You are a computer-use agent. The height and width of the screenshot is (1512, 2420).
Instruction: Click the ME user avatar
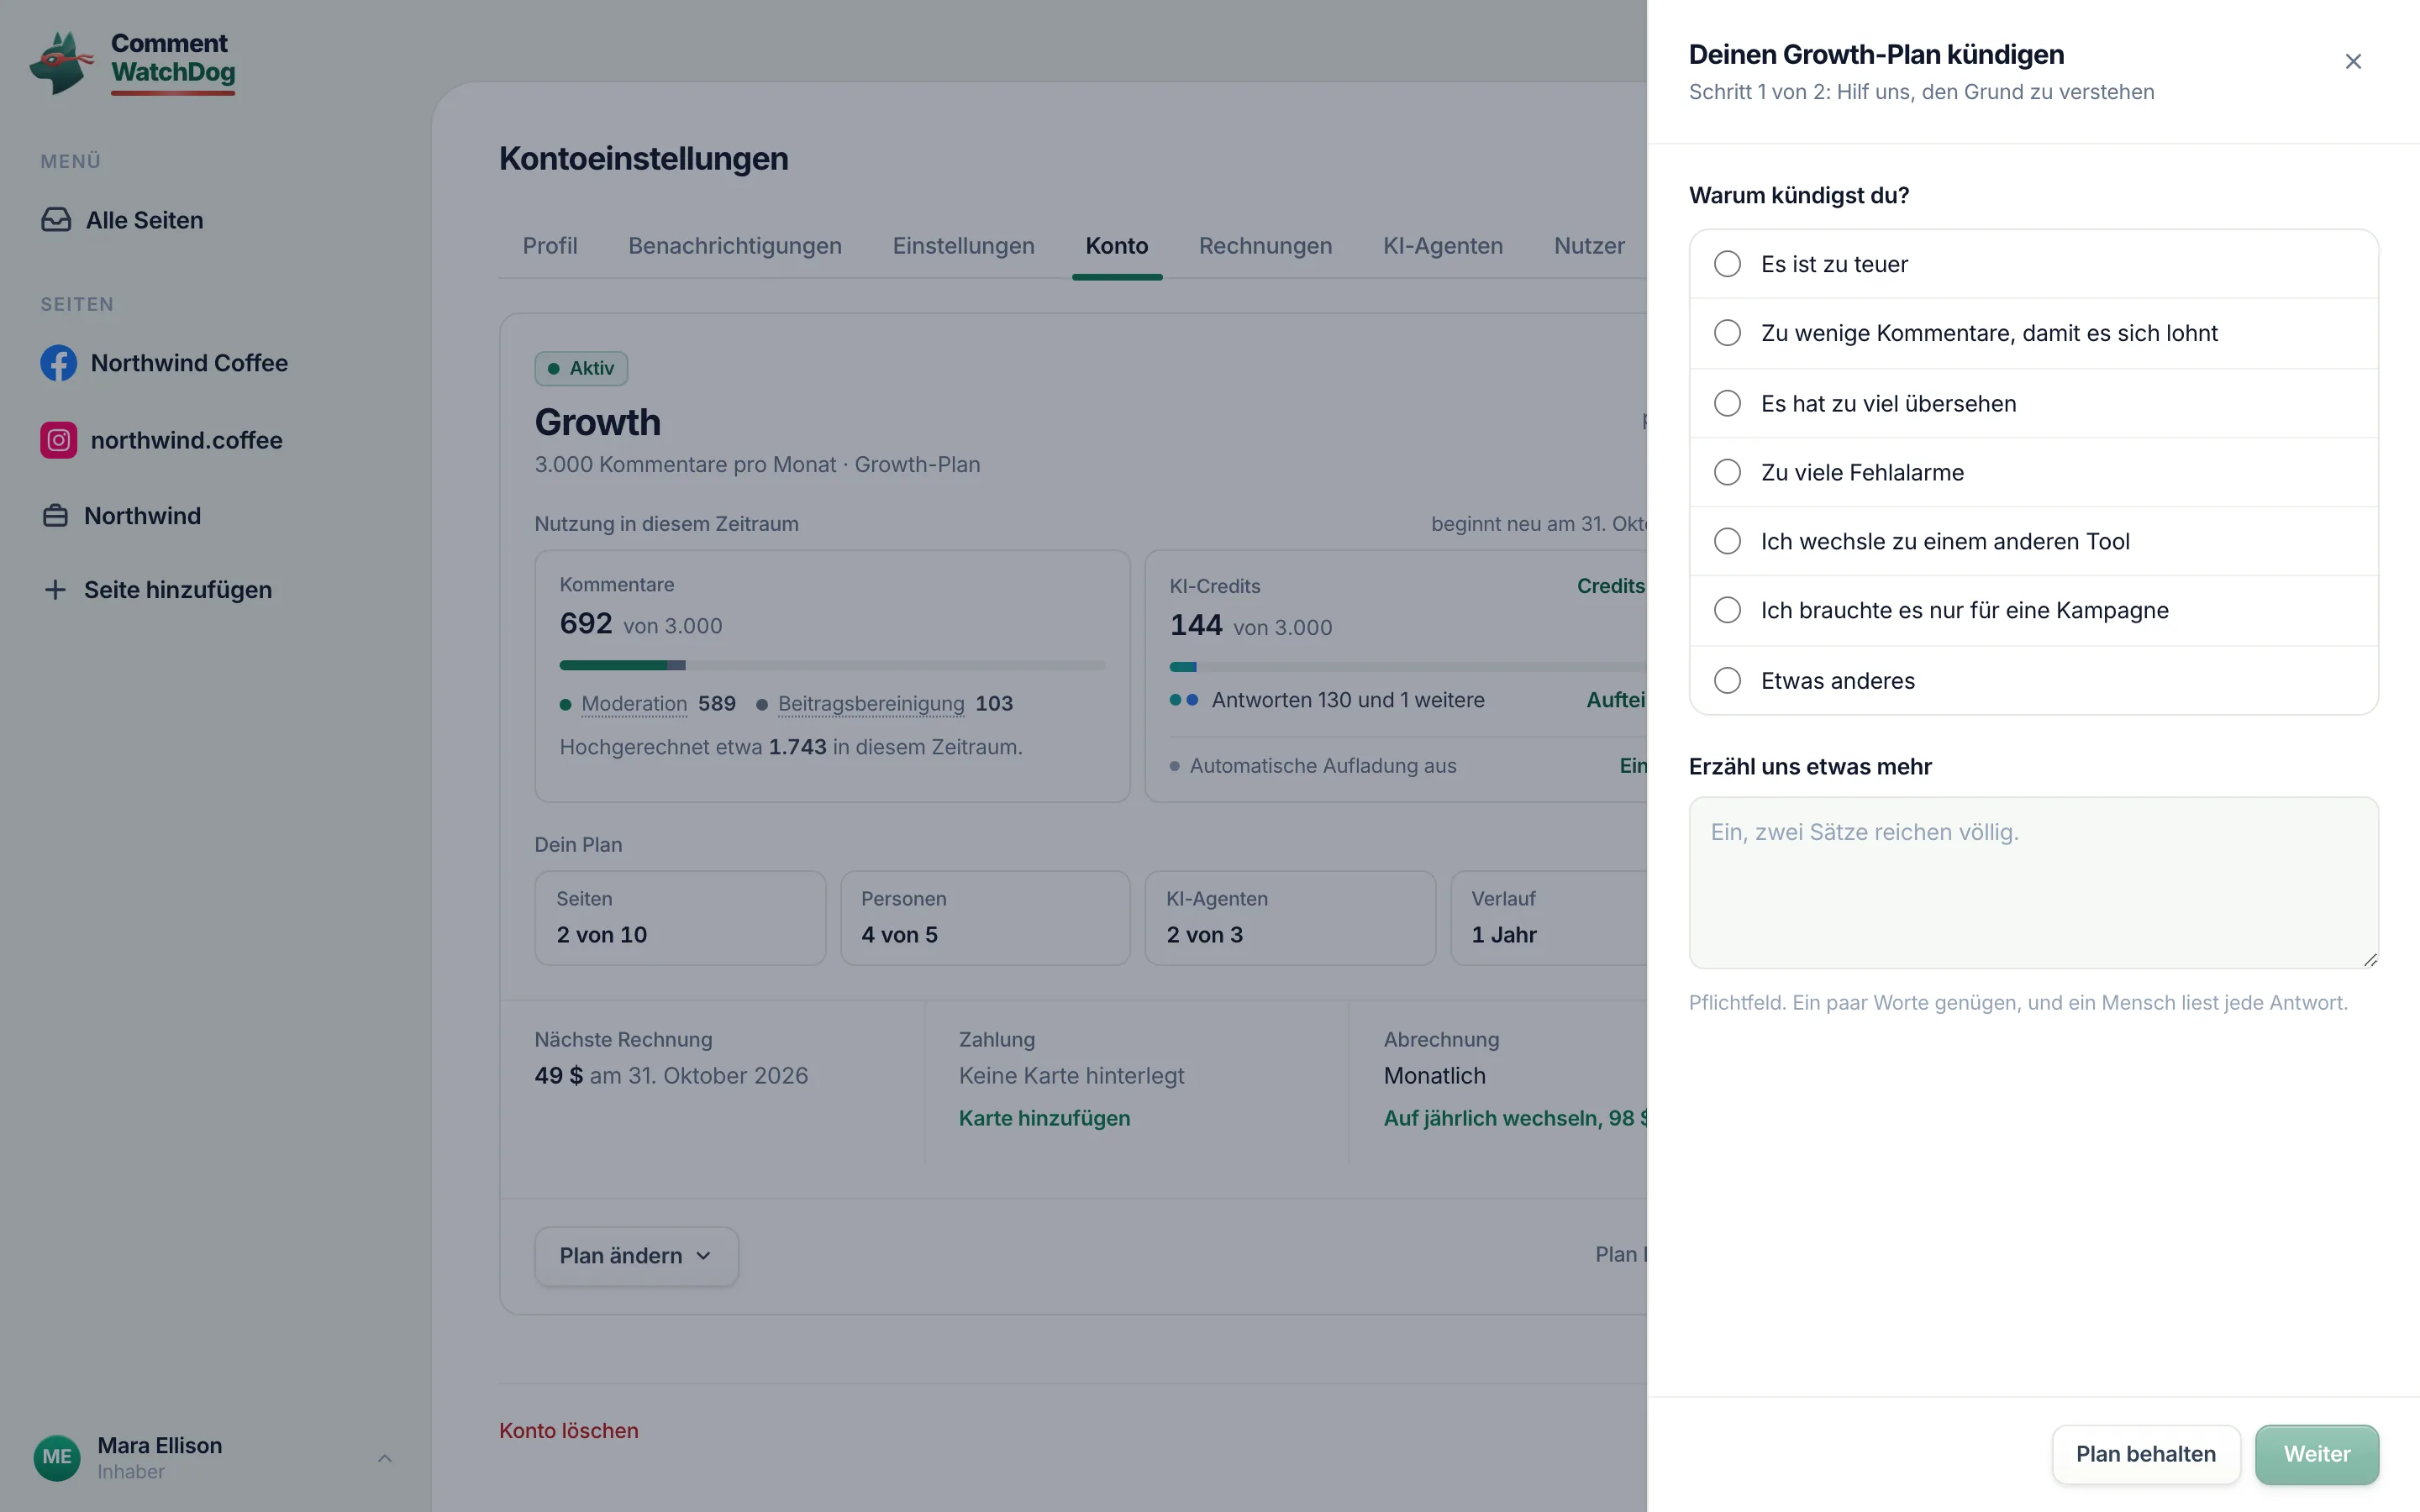(x=57, y=1457)
